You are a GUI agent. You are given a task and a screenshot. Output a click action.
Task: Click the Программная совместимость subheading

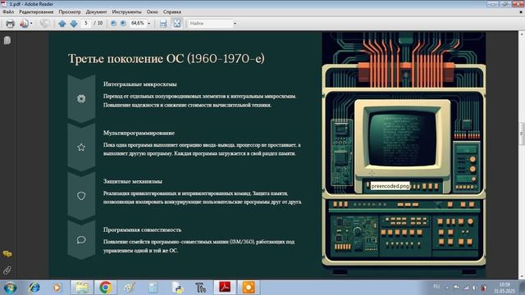click(x=142, y=229)
